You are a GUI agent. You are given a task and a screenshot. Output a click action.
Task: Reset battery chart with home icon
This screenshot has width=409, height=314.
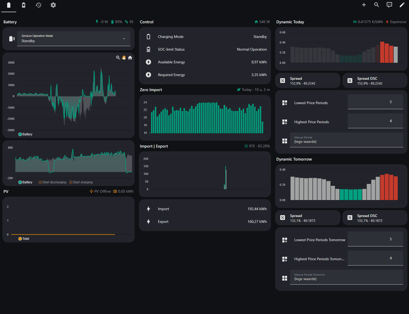[x=130, y=58]
